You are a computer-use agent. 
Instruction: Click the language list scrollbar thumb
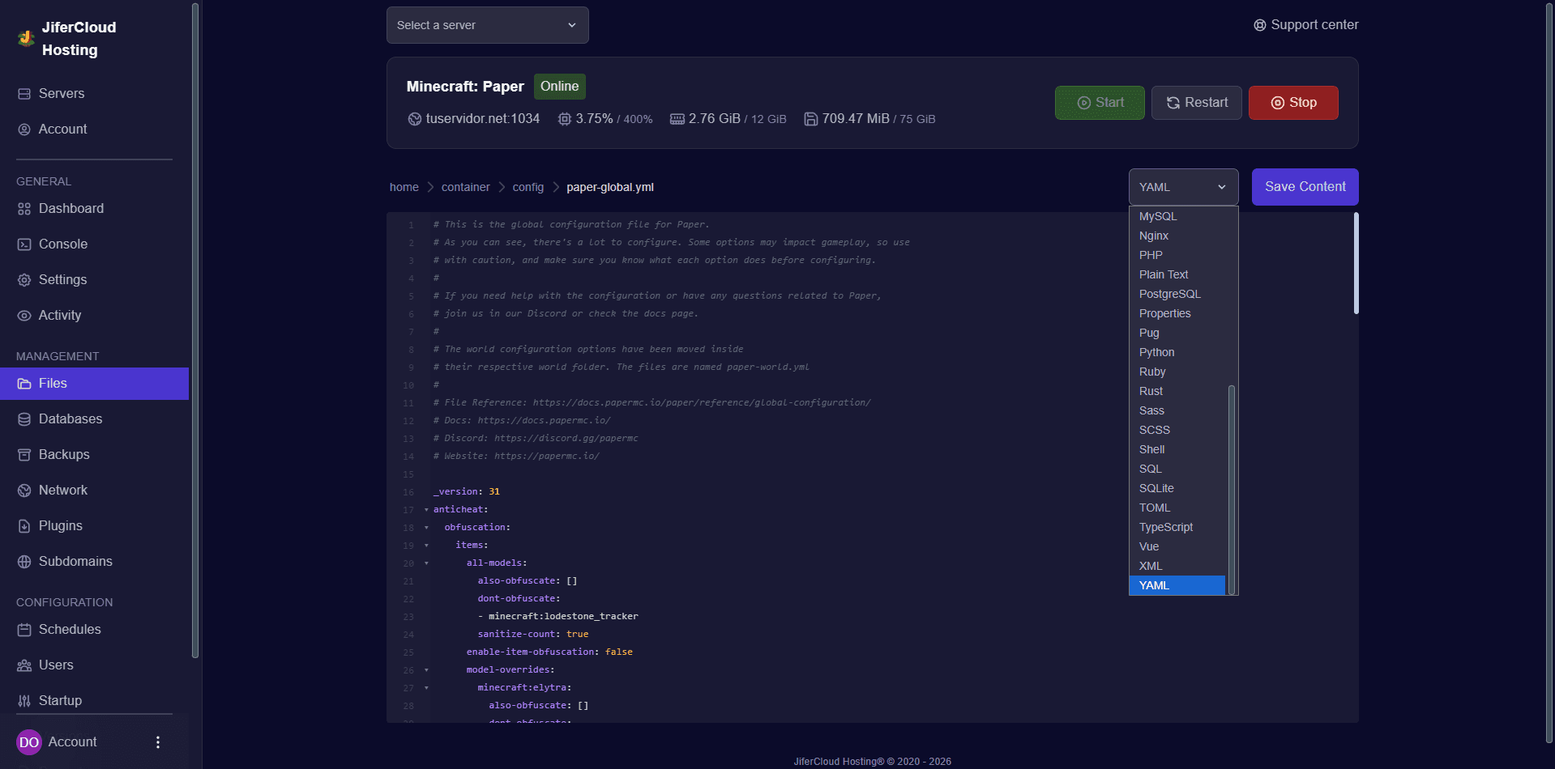[1232, 490]
